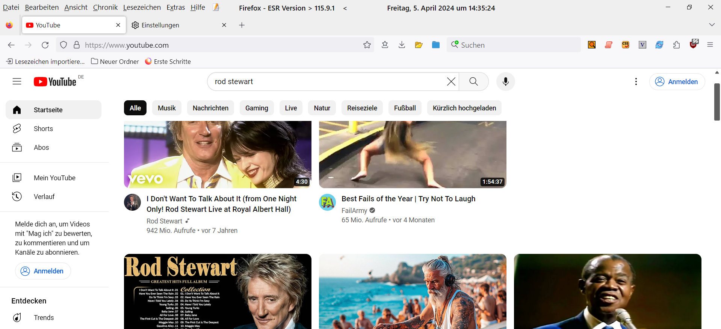Click the Anmelden button in the header
The width and height of the screenshot is (721, 329).
tap(677, 81)
